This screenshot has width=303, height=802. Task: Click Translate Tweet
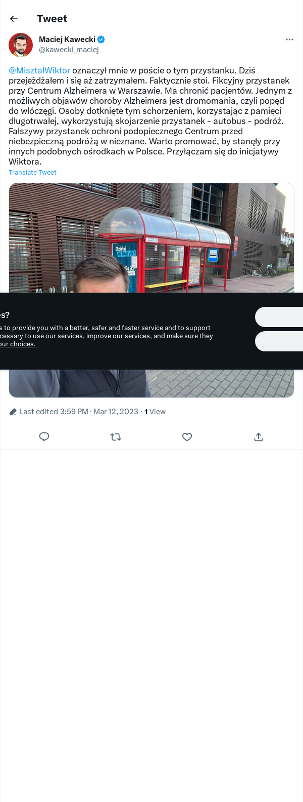(x=32, y=173)
